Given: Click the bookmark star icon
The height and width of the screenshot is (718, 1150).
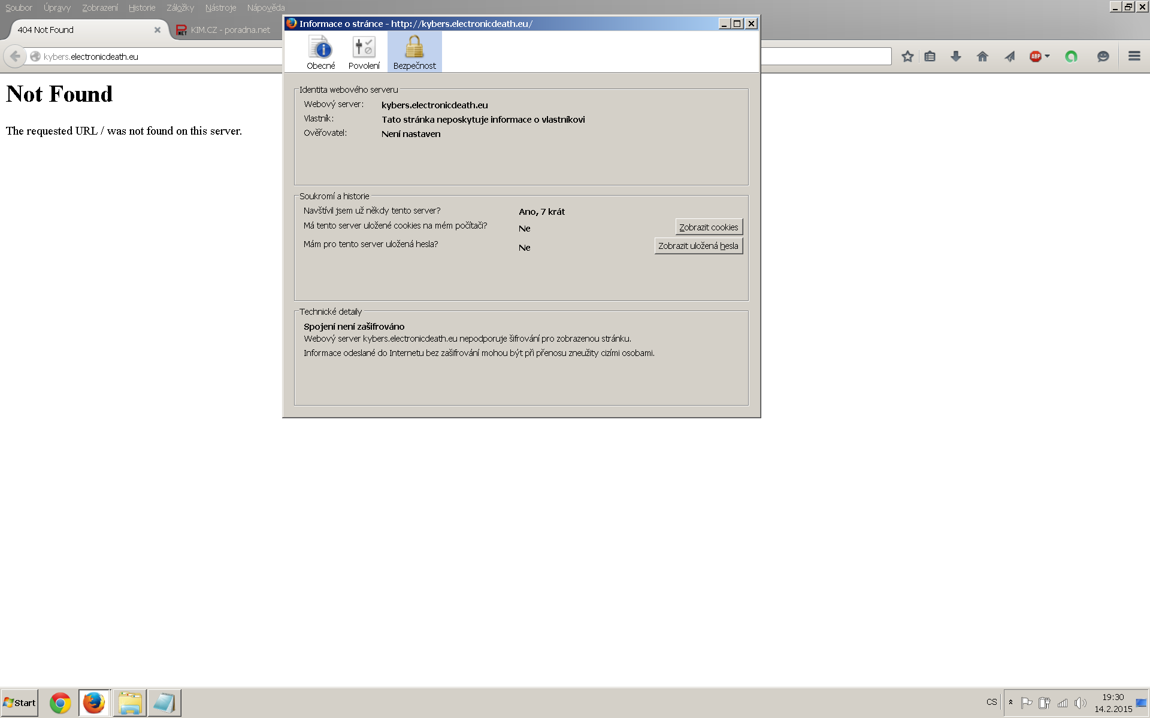Looking at the screenshot, I should tap(907, 56).
